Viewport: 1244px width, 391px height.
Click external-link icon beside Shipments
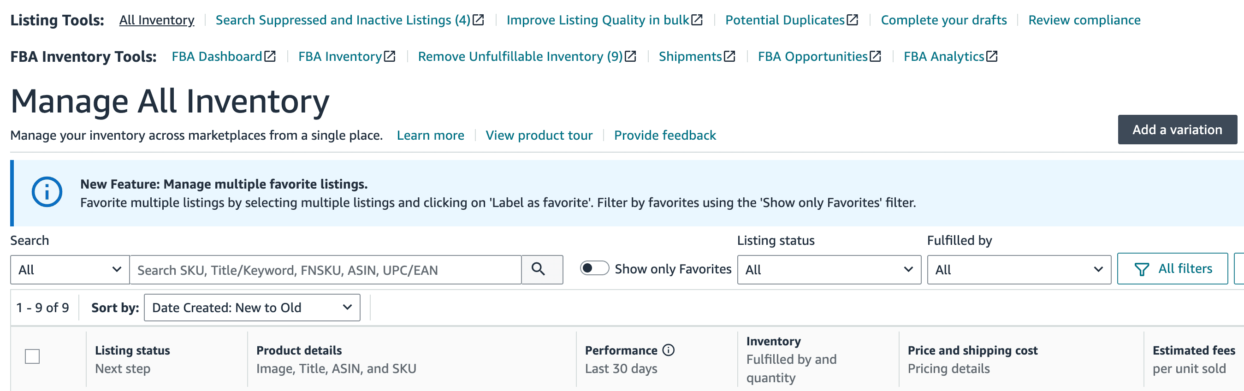(730, 56)
